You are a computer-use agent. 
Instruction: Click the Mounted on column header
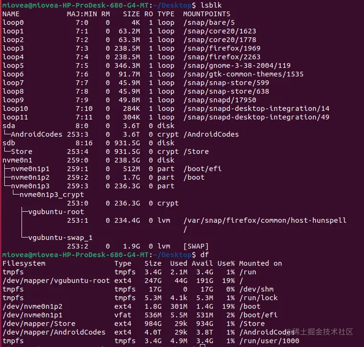pyautogui.click(x=261, y=263)
